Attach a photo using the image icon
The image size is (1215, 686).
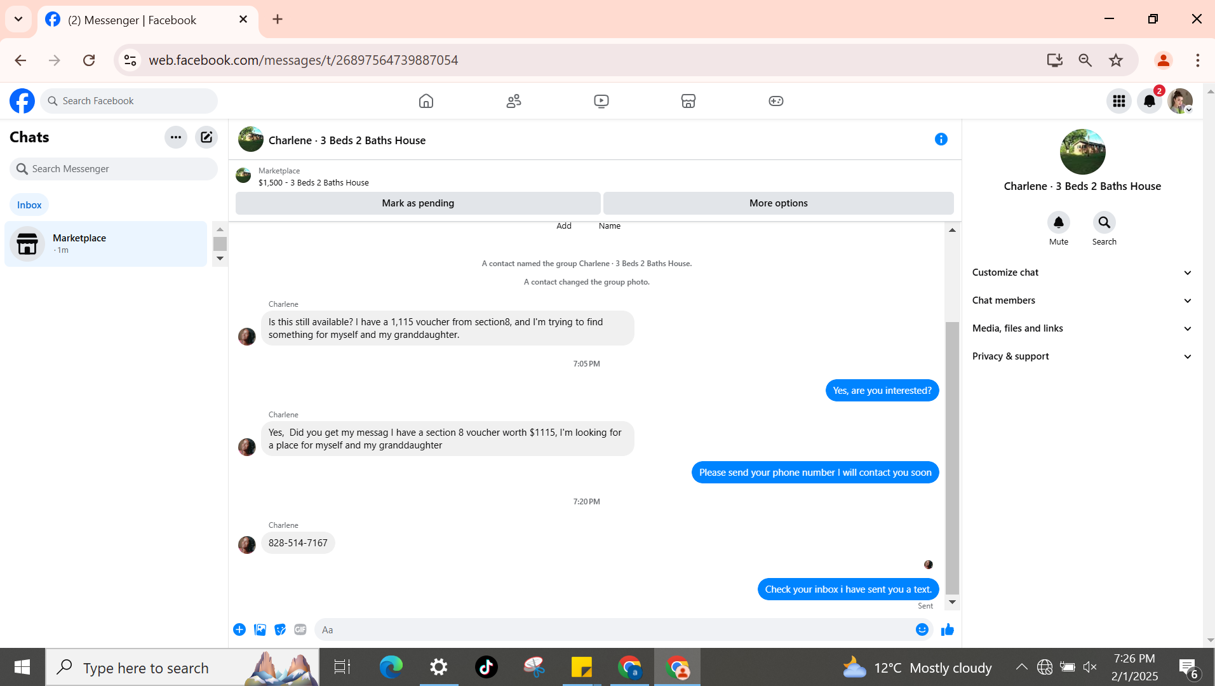pyautogui.click(x=260, y=629)
